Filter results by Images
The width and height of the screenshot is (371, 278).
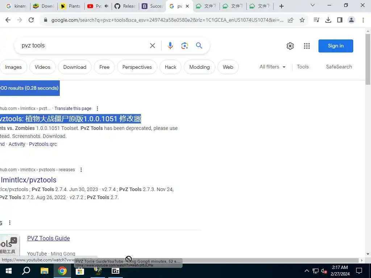(x=13, y=67)
